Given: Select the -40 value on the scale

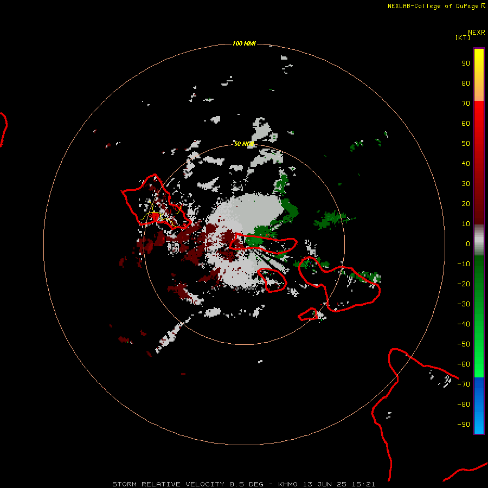Looking at the screenshot, I should 464,324.
